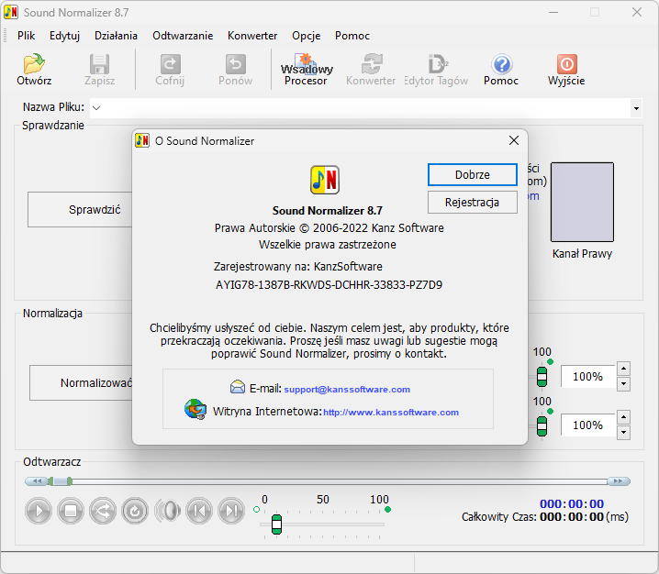Toggle the repeat loop button
The height and width of the screenshot is (574, 659).
[x=135, y=511]
